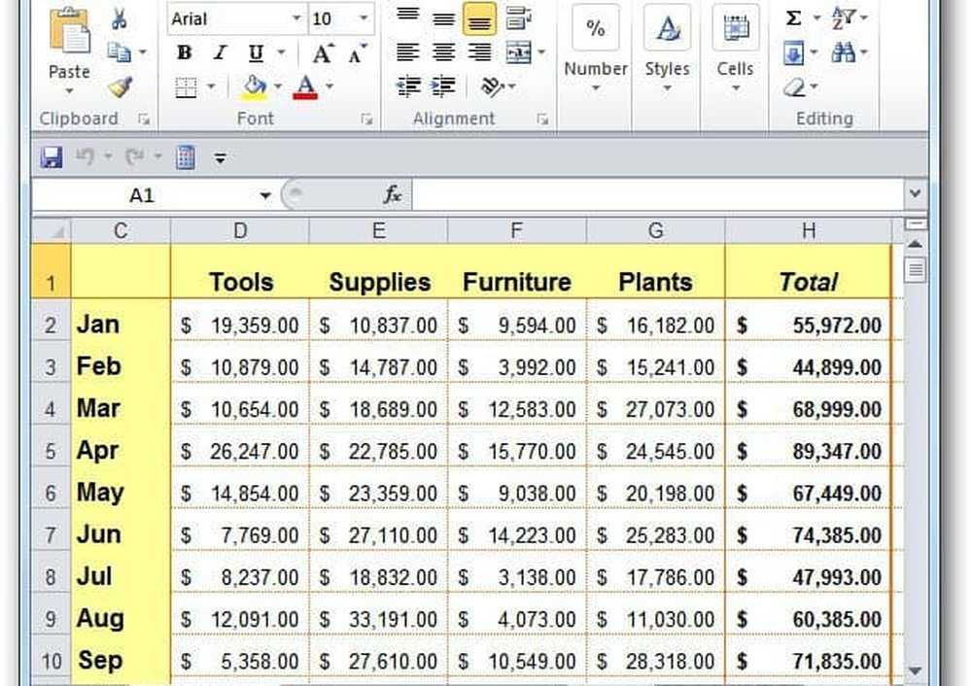Select the Format Painter brush
972x686 pixels.
coord(120,87)
